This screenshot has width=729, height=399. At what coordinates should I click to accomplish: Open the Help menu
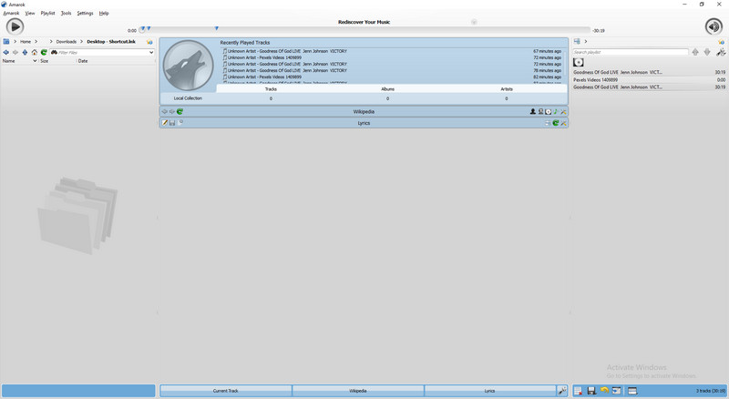[x=104, y=13]
